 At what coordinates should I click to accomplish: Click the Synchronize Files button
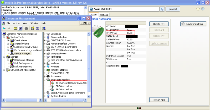coord(193,24)
